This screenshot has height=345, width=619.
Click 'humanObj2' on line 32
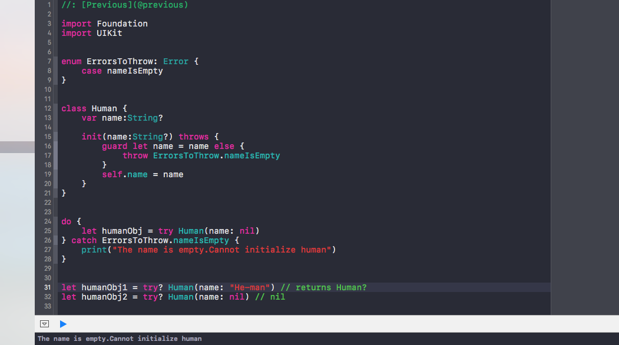(x=105, y=297)
